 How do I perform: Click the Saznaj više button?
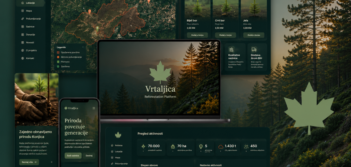[x=29, y=162]
